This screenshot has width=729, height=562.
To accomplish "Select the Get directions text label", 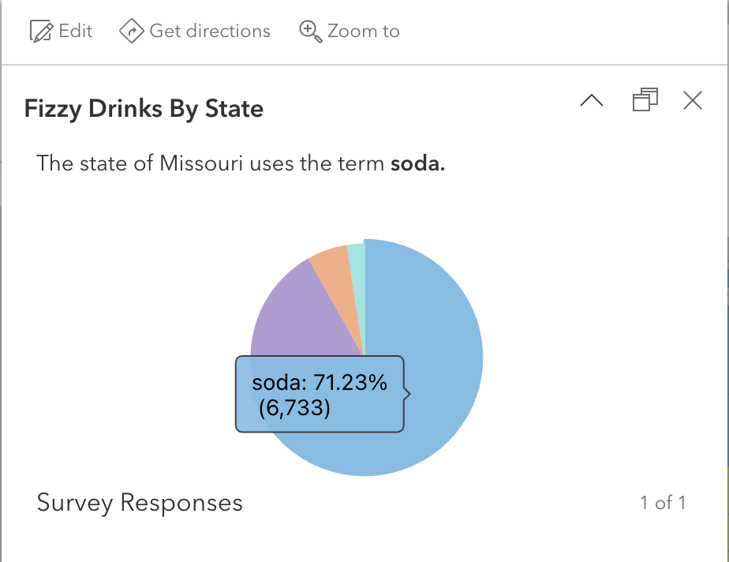I will tap(210, 32).
